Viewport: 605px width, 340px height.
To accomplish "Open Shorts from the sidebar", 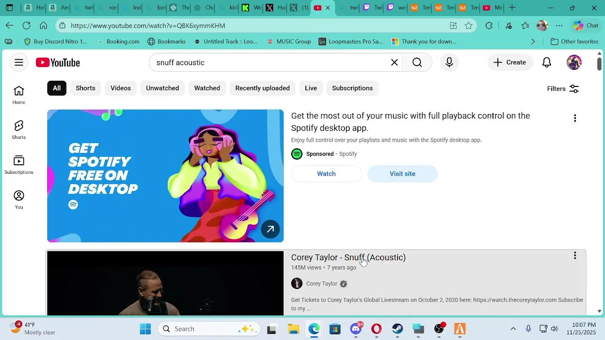I will tap(19, 130).
